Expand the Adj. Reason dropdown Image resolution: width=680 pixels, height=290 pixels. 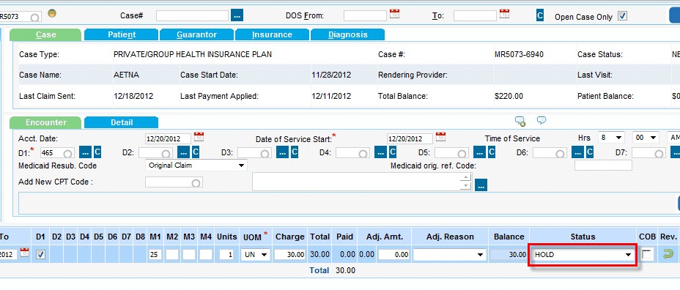(x=449, y=255)
